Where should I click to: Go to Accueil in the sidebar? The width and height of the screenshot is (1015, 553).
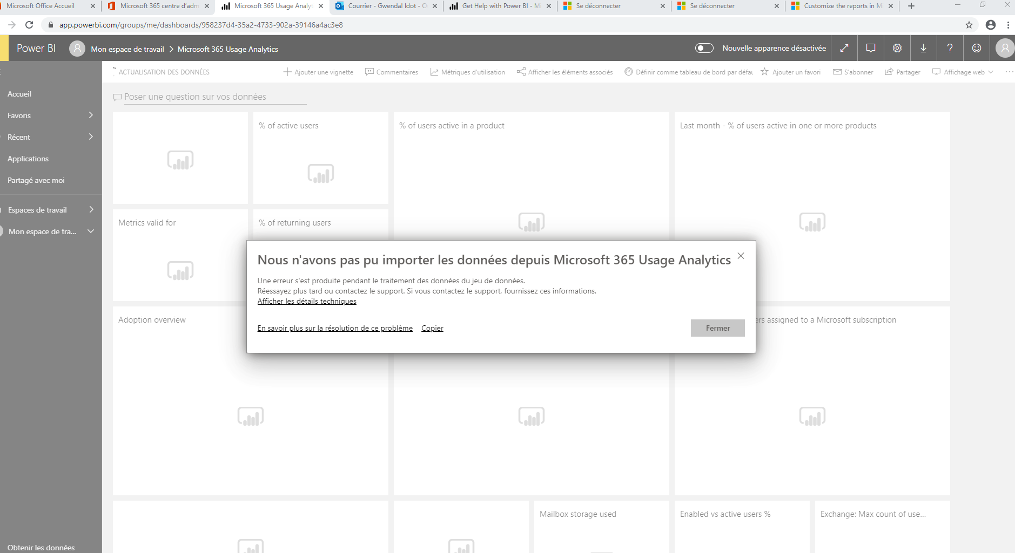tap(19, 94)
